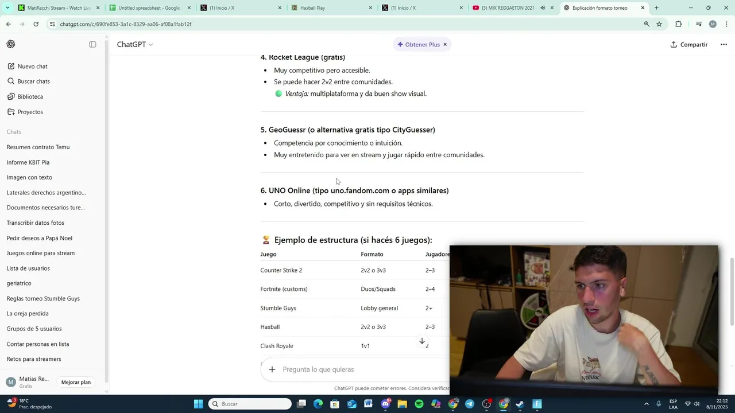
Task: Switch to MatiRecchi Stream Kick tab
Action: (58, 8)
